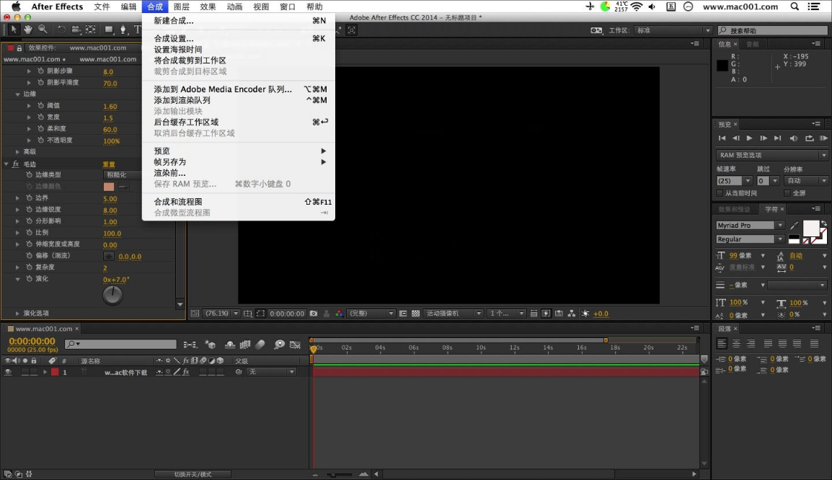This screenshot has width=832, height=480.
Task: Select the Hand tool in toolbar
Action: point(28,30)
